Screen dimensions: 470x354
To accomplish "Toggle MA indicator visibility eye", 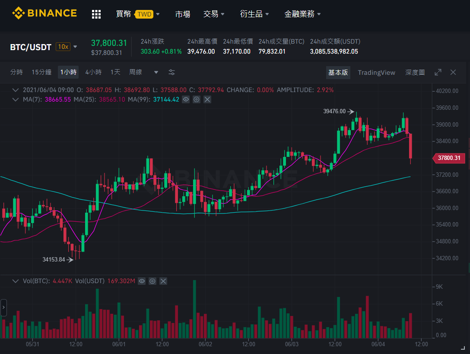I will coord(186,99).
